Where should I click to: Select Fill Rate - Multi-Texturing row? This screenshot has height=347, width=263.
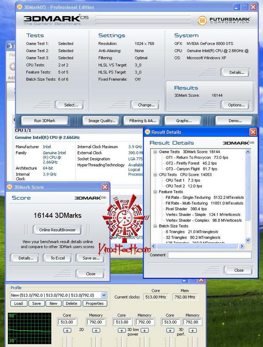point(205,203)
